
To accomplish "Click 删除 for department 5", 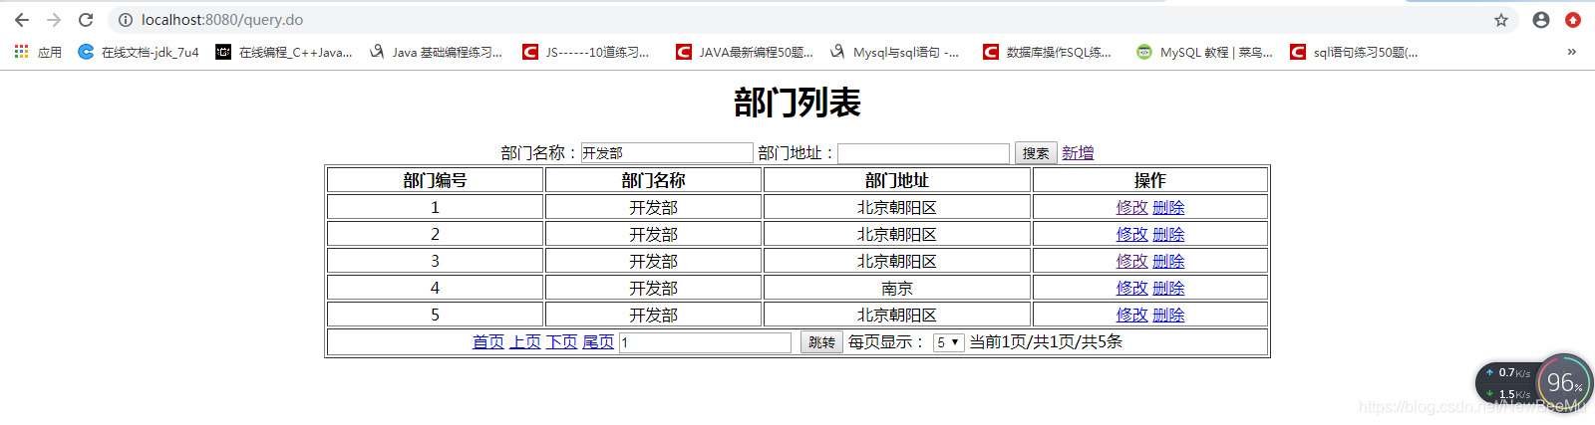I will pos(1168,315).
